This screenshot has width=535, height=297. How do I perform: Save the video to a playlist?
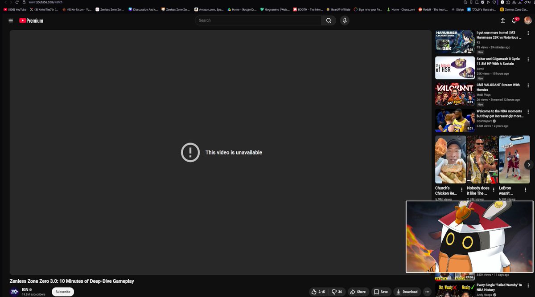[381, 292]
